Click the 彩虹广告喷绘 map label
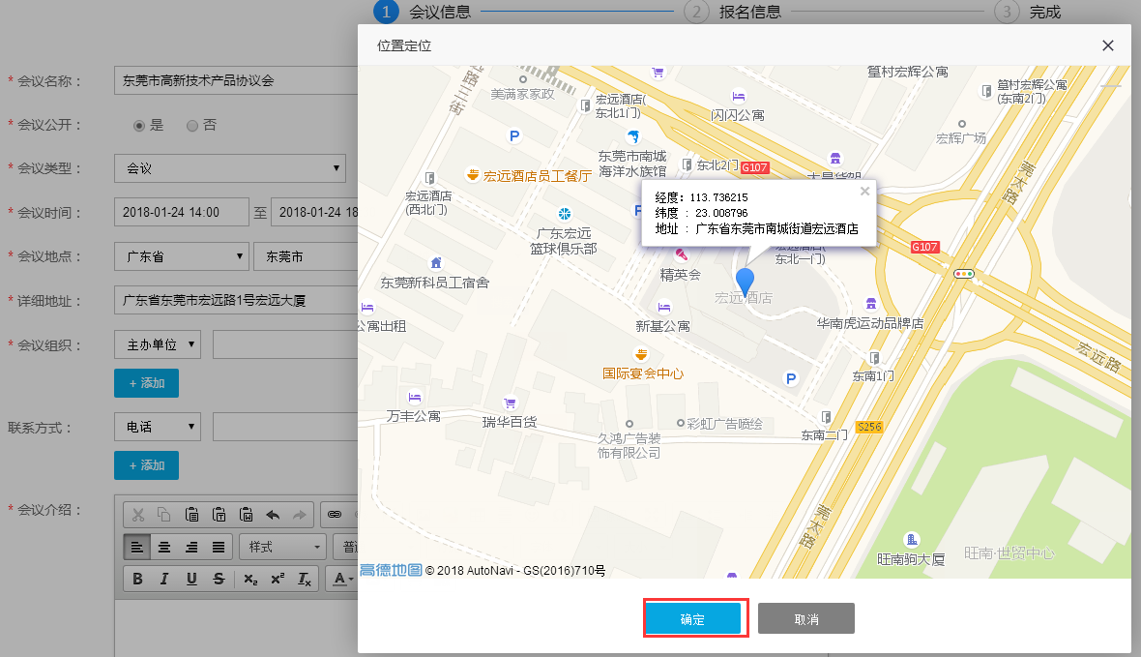Viewport: 1141px width, 657px height. (x=725, y=423)
